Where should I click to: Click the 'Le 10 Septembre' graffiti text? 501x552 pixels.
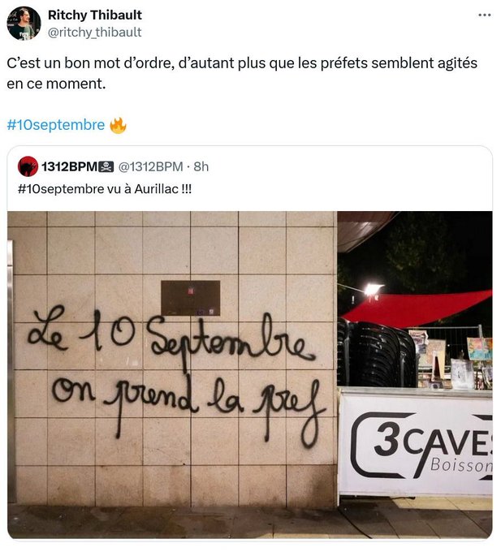tap(171, 334)
